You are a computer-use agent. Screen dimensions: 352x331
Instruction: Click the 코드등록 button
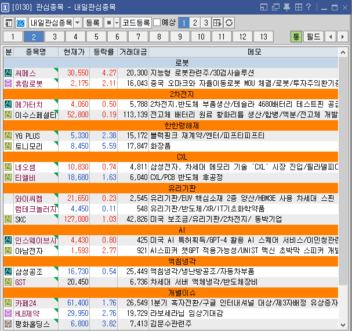coord(136,23)
